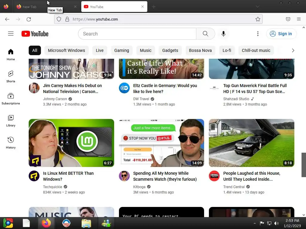Open Firefox from the taskbar
The width and height of the screenshot is (306, 229).
tap(46, 223)
